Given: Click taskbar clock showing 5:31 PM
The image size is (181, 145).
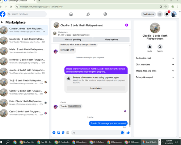Looking at the screenshot, I should [x=169, y=142].
